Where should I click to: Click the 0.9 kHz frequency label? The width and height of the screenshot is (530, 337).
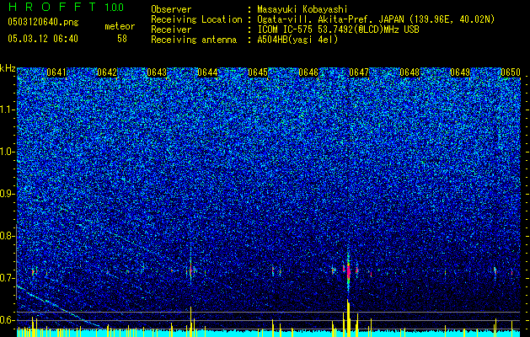point(7,194)
